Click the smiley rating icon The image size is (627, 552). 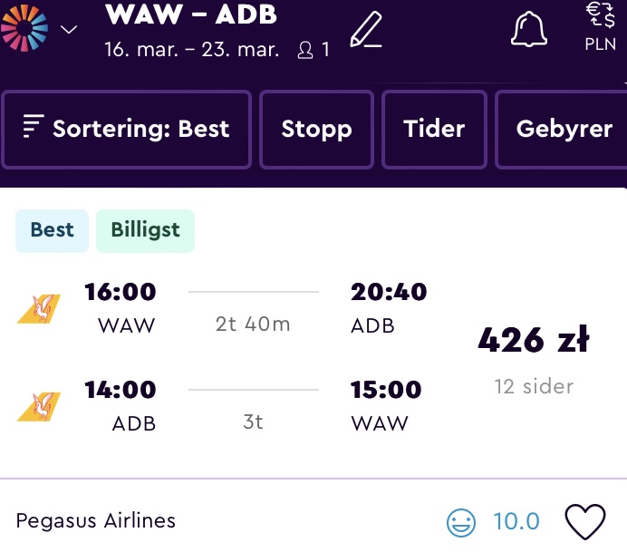pos(461,522)
